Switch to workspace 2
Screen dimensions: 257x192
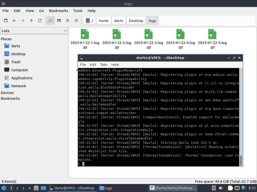click(x=17, y=188)
